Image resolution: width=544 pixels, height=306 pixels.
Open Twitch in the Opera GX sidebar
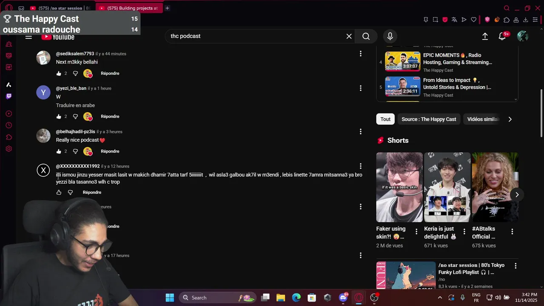(8, 96)
